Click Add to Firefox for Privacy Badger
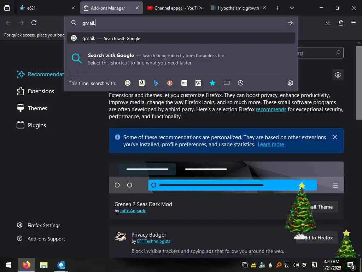The image size is (362, 272). point(317,238)
